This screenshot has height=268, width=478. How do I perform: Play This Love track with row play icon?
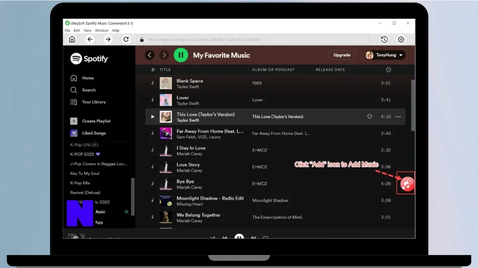pyautogui.click(x=153, y=117)
